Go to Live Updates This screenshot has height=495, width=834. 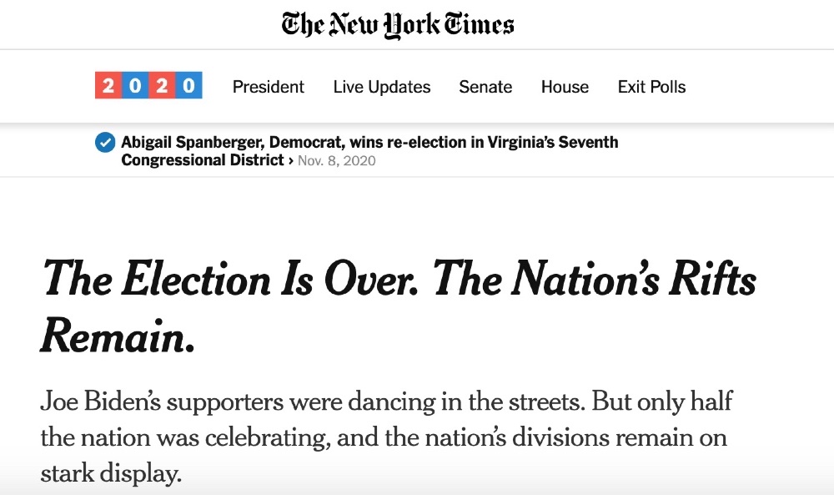[x=382, y=87]
